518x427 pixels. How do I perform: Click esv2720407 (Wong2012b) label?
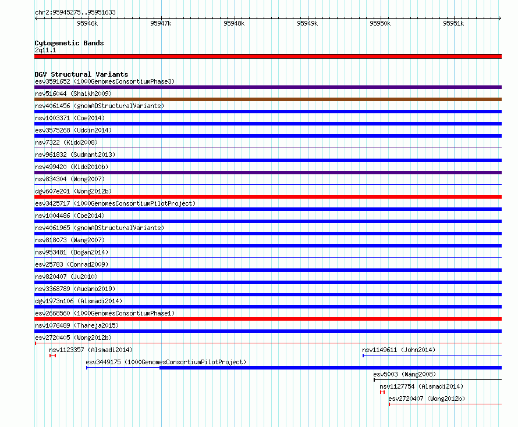(x=427, y=399)
